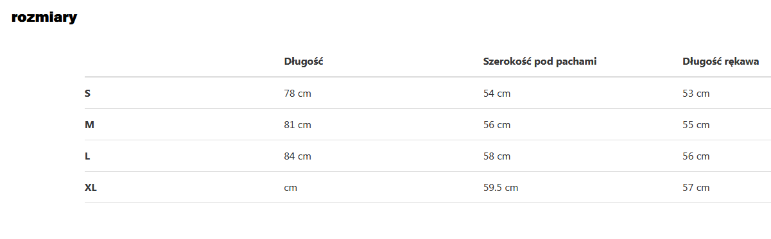
Task: Select the L size row label
Action: pyautogui.click(x=87, y=156)
